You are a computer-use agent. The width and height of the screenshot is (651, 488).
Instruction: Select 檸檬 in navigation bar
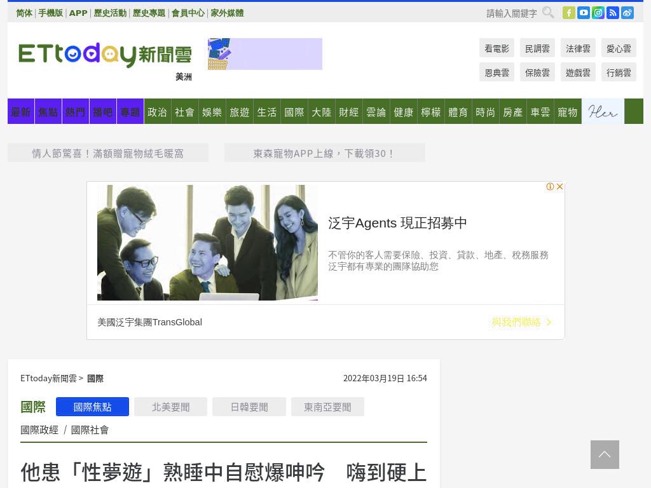(431, 112)
